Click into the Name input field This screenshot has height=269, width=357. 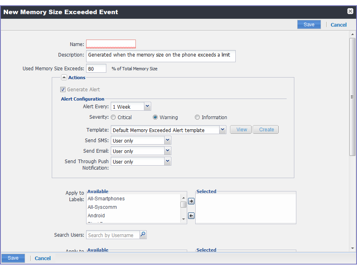(x=111, y=44)
